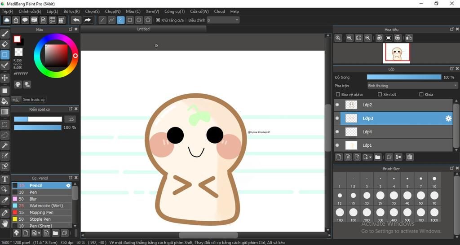The width and height of the screenshot is (460, 245).
Task: Choose the ellipse shape drawing mode
Action: (139, 20)
